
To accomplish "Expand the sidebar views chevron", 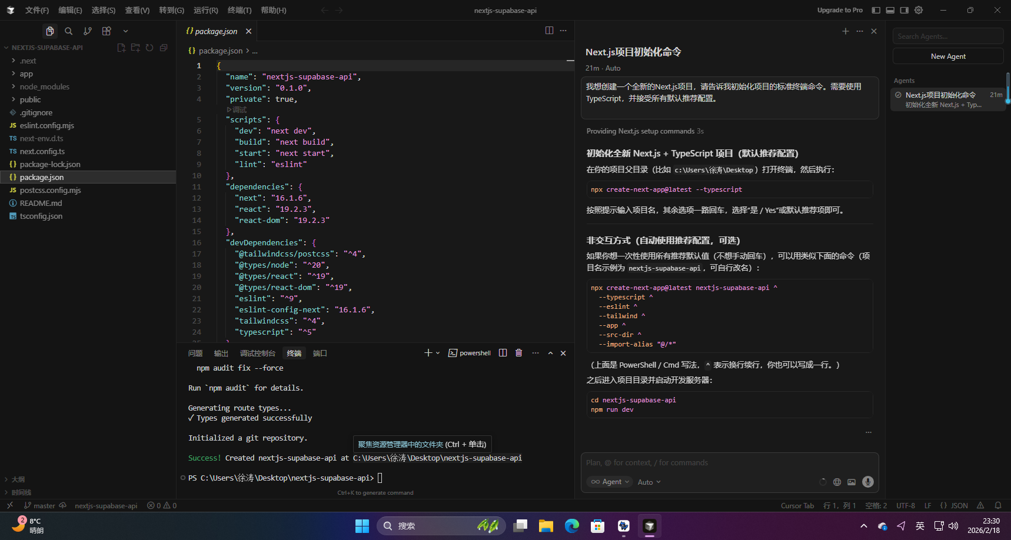I will point(125,31).
